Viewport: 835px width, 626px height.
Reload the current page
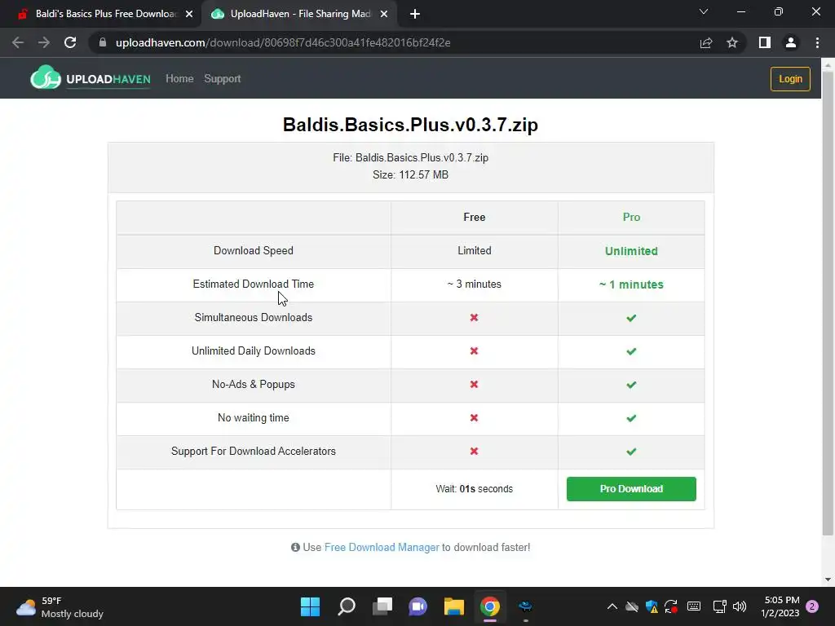point(70,42)
